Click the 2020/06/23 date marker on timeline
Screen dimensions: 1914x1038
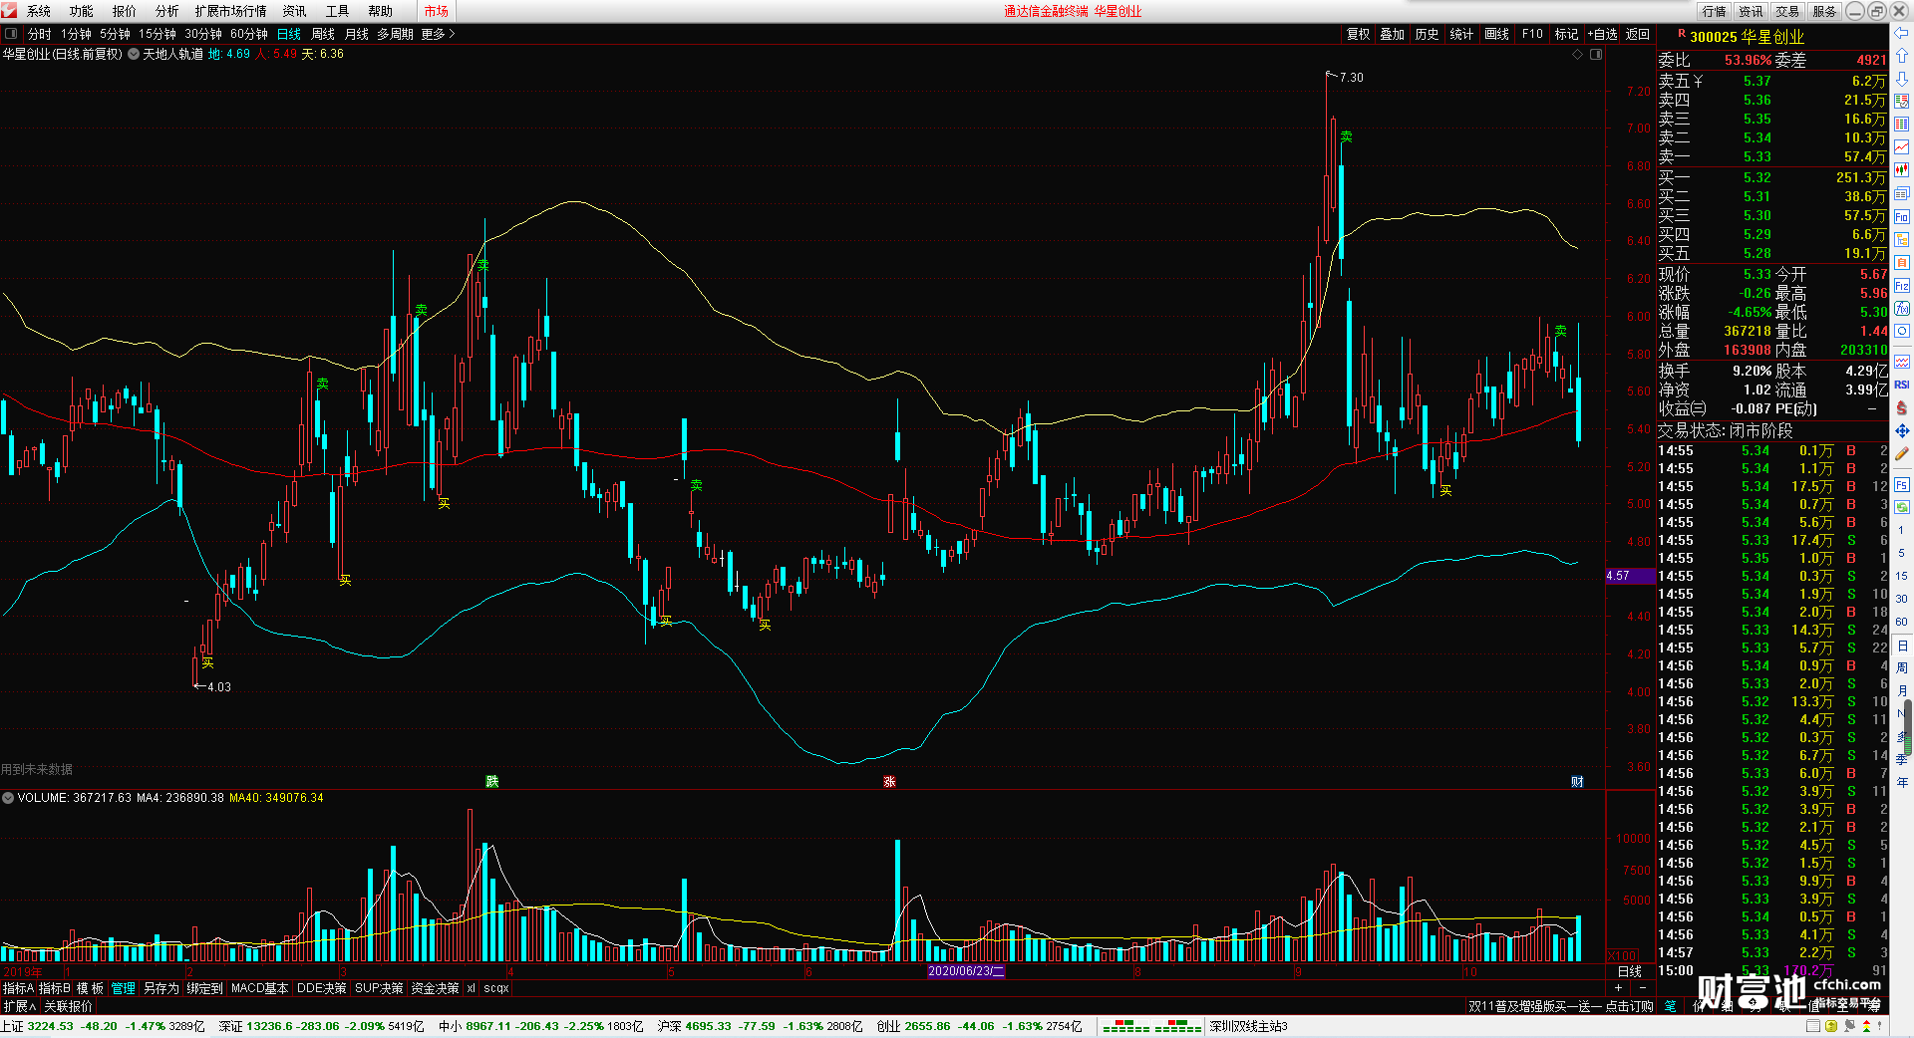(x=966, y=971)
